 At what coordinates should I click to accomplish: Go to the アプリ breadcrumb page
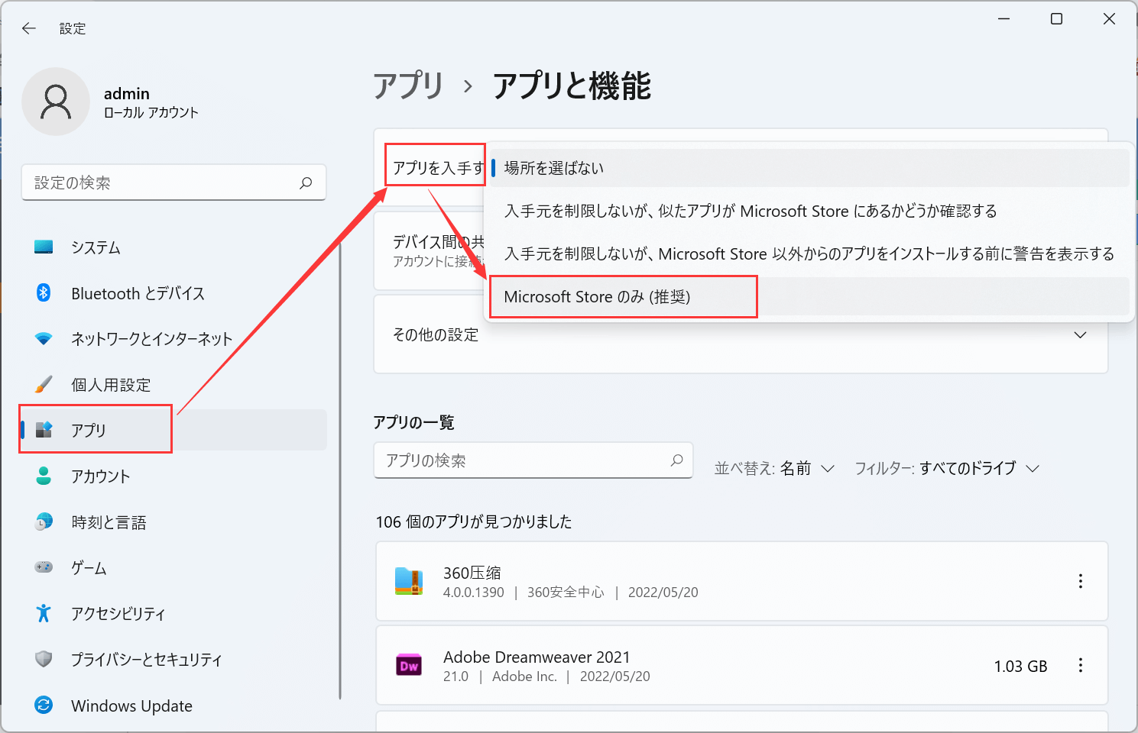[408, 87]
